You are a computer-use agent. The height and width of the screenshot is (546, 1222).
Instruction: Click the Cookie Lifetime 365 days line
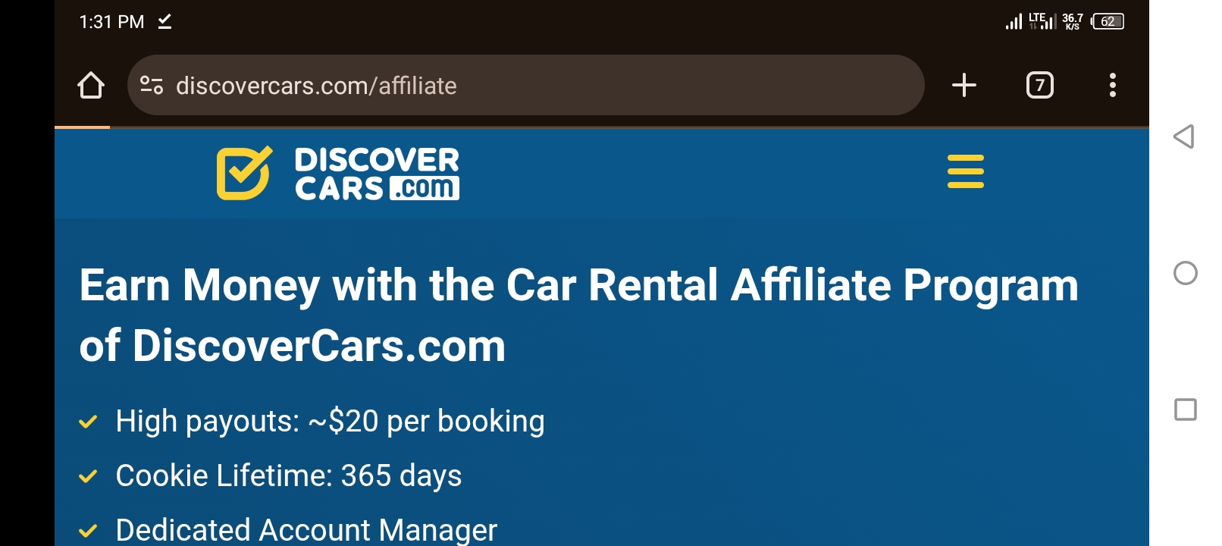point(288,475)
